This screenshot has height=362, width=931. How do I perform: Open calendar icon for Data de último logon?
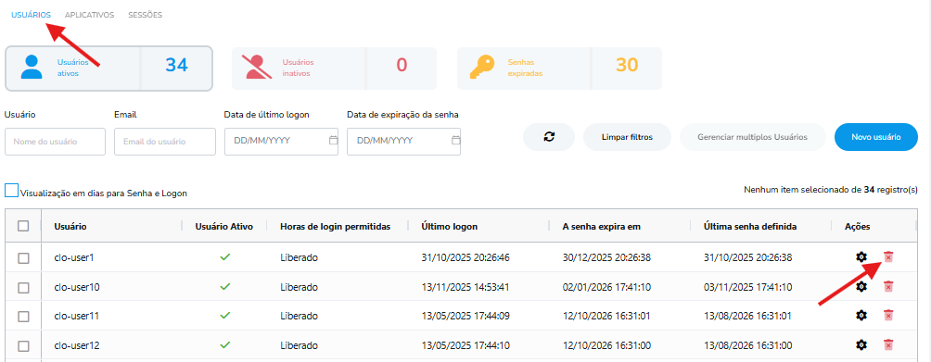(333, 141)
